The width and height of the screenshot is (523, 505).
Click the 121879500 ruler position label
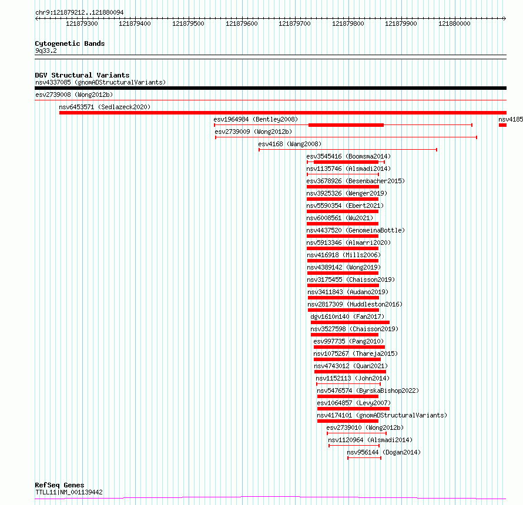tap(188, 23)
